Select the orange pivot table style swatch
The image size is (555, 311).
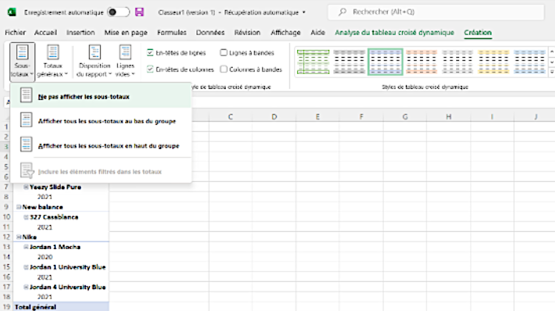point(421,61)
